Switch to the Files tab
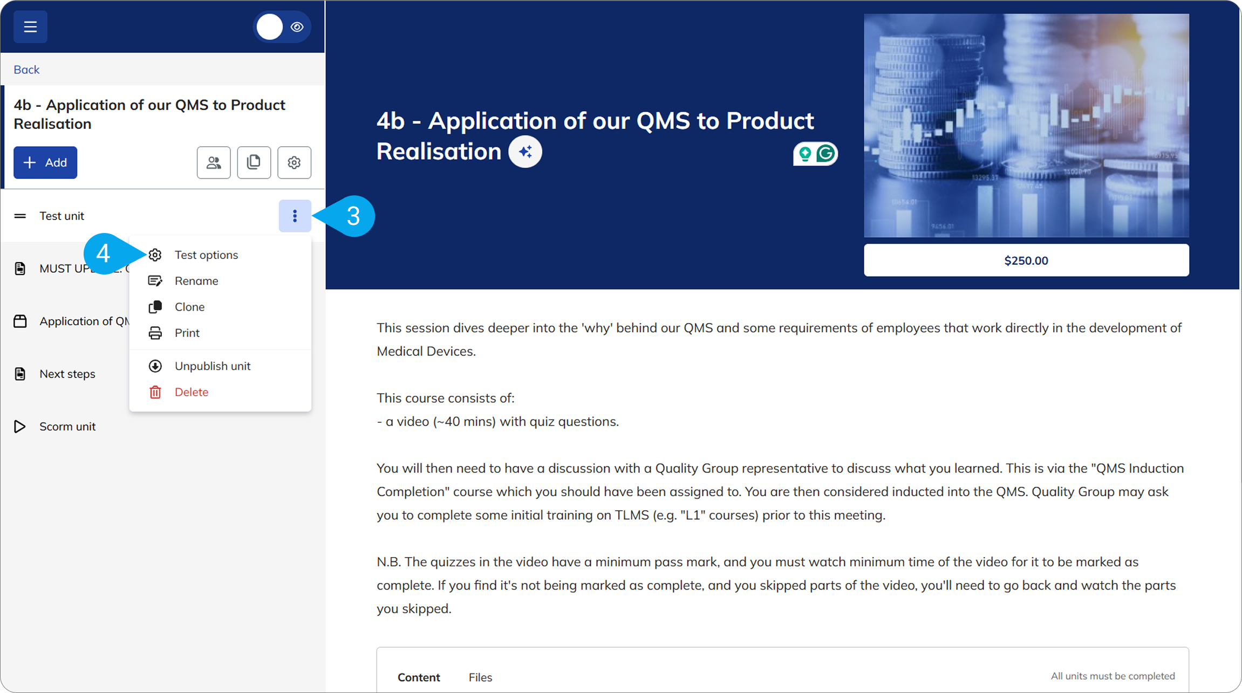The height and width of the screenshot is (693, 1242). tap(480, 677)
